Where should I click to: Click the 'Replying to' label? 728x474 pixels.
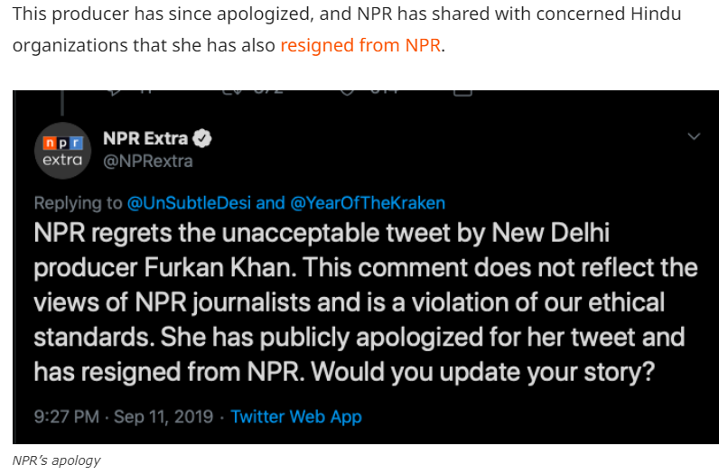(x=77, y=203)
